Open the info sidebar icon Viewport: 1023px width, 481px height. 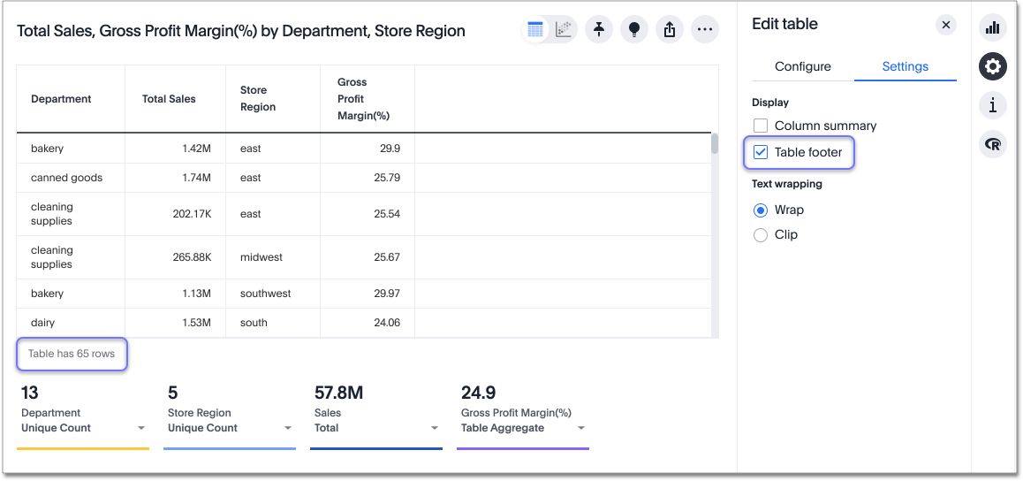click(993, 105)
